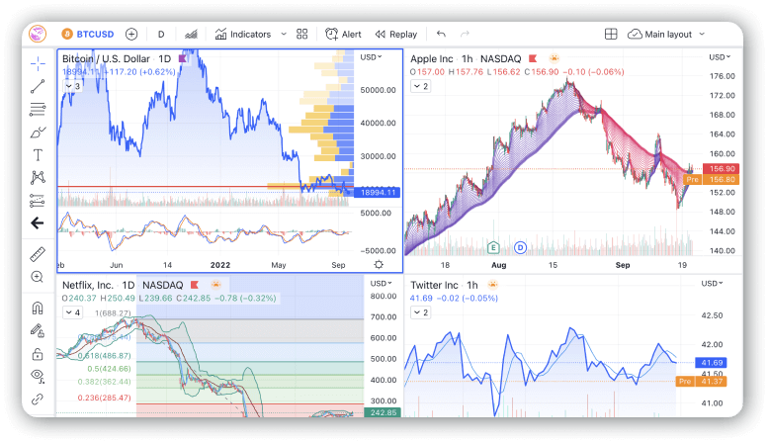Open the Bitcoin chart USD currency dropdown
Screen dimensions: 769x443
click(371, 57)
